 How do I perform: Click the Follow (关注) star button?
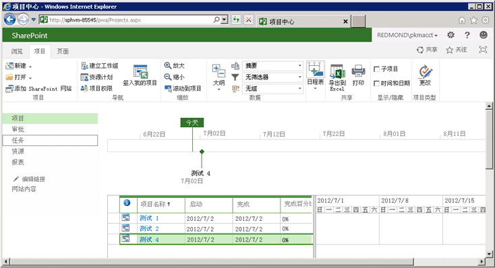457,50
